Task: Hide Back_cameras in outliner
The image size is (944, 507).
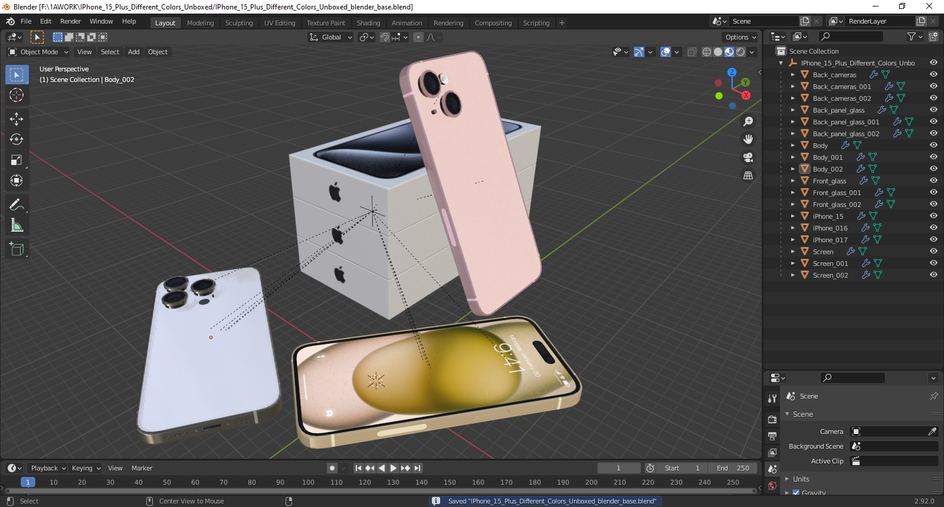Action: 933,75
